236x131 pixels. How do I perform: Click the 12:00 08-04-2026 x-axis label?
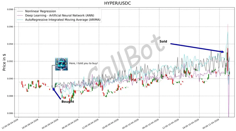tap(10, 124)
